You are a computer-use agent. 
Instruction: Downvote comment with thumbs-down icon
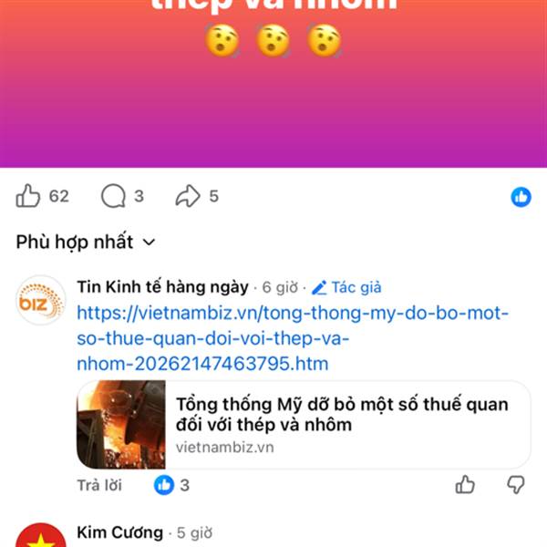pos(516,485)
